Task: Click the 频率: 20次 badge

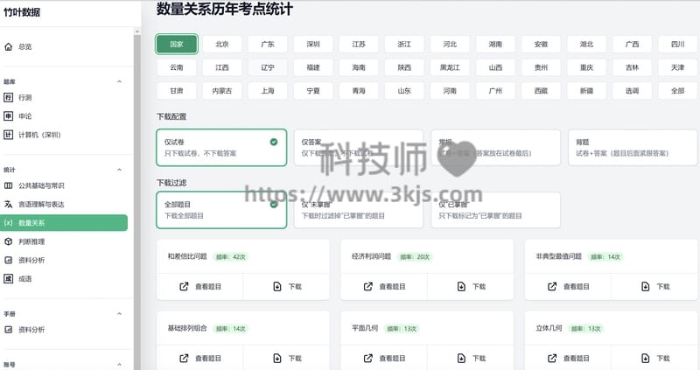Action: click(x=415, y=257)
